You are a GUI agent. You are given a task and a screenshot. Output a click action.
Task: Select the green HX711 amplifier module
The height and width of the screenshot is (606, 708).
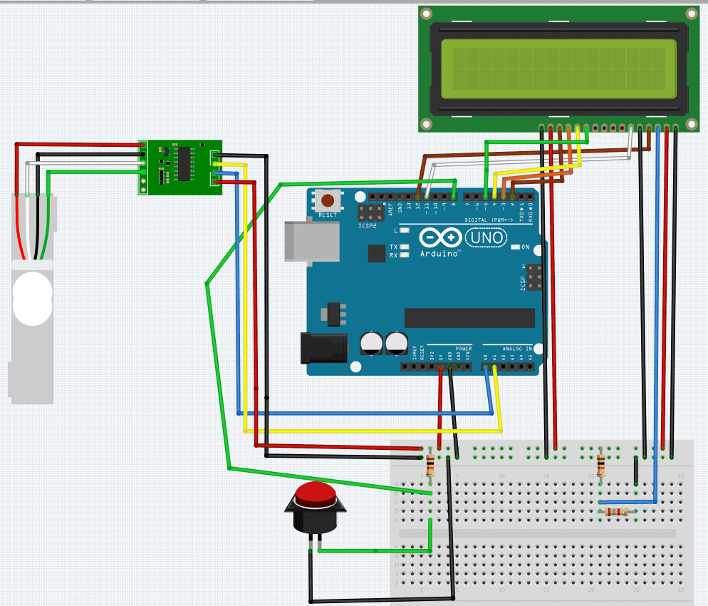(179, 167)
